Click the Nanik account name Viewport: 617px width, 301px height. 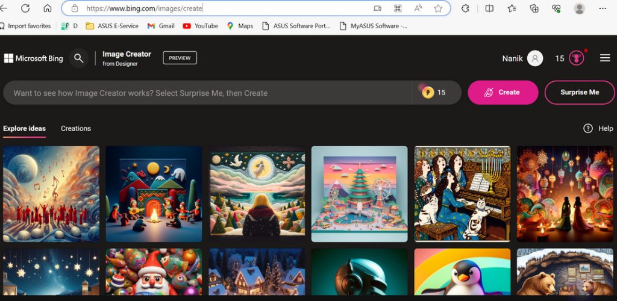(x=512, y=58)
